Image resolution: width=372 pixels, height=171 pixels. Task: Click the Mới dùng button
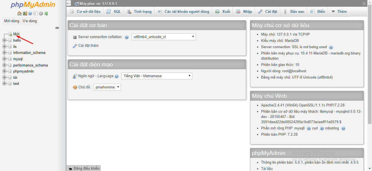coord(11,21)
